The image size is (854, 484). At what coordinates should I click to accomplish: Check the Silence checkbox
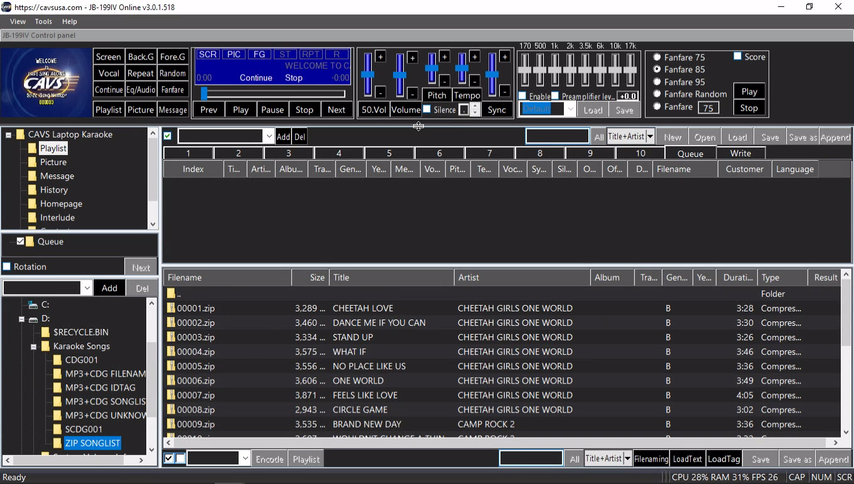[427, 109]
